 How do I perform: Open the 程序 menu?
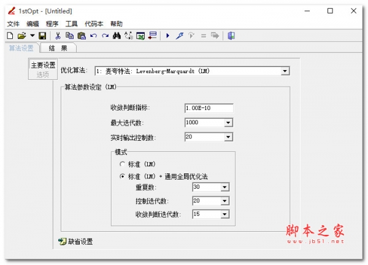[x=52, y=24]
